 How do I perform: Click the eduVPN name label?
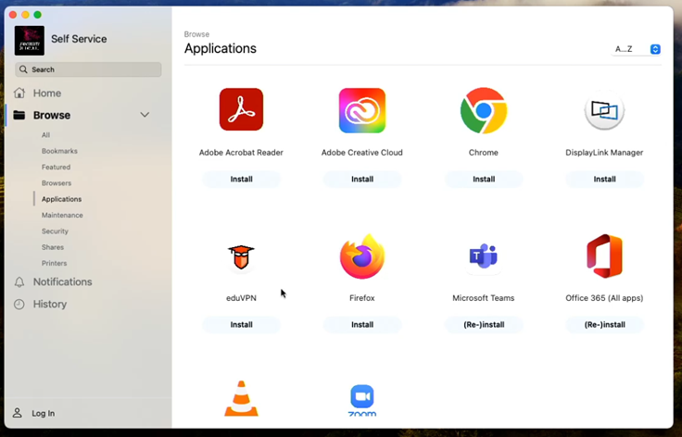[241, 298]
